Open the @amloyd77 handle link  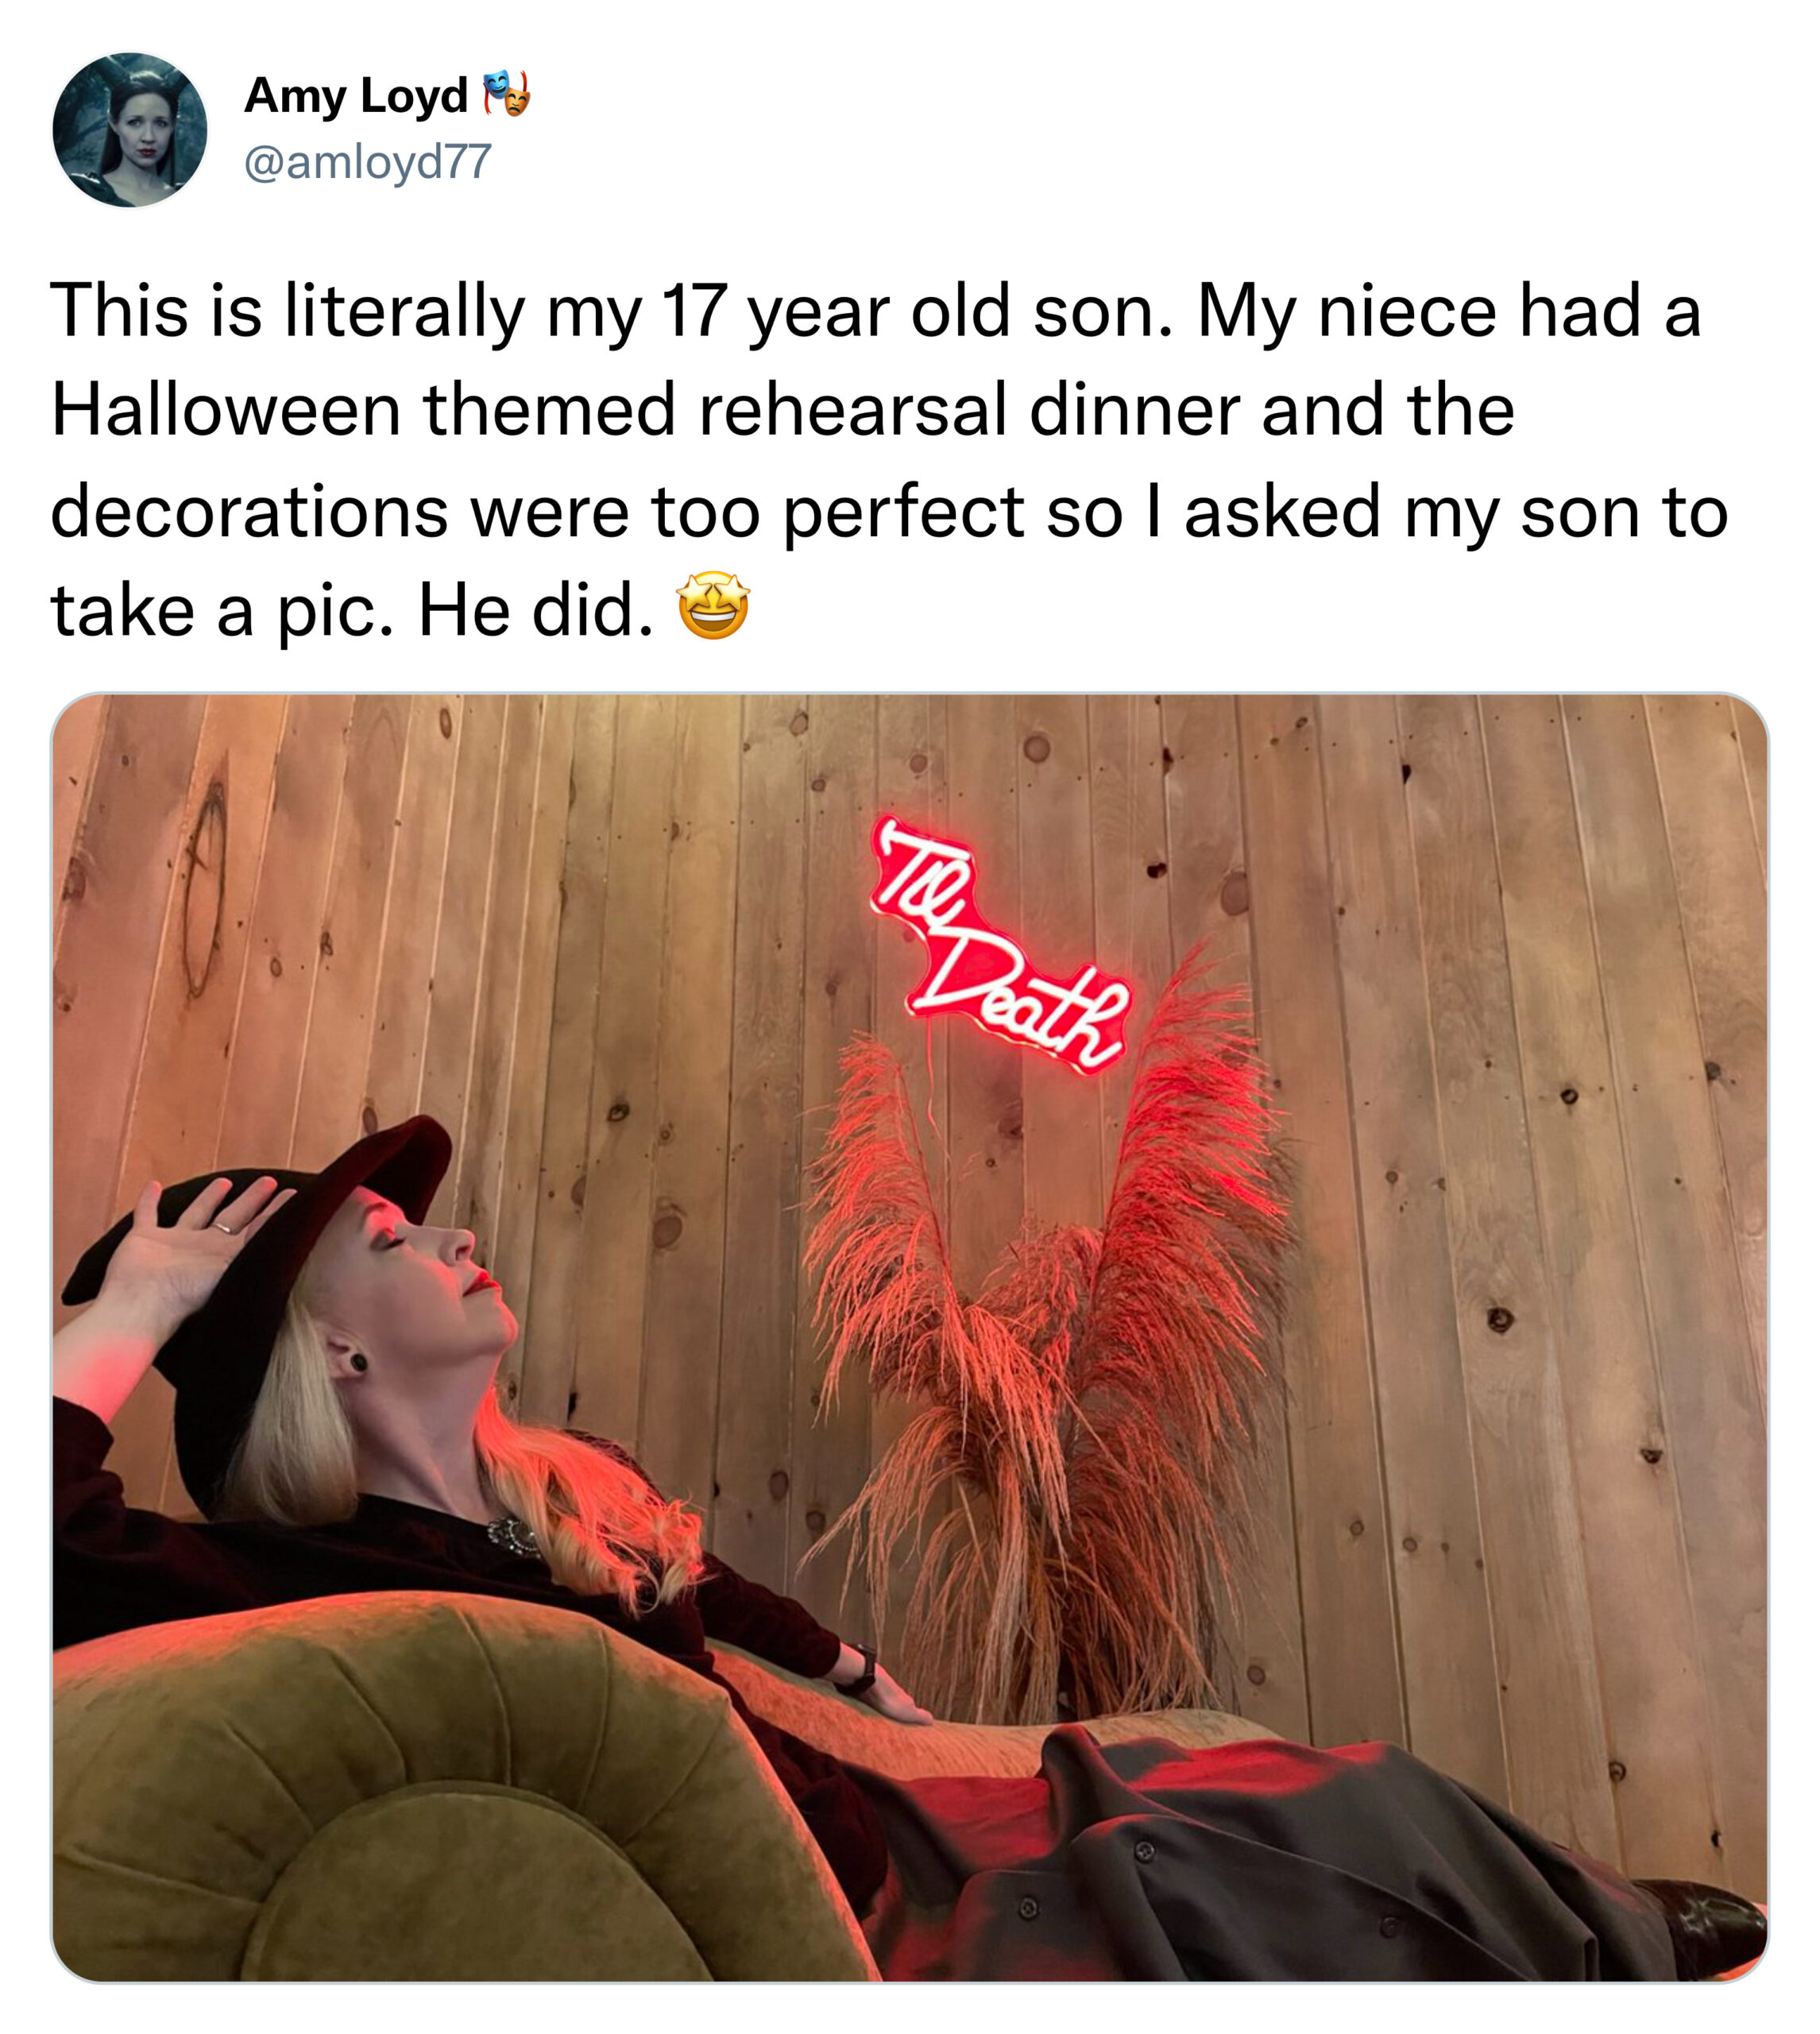click(x=368, y=161)
